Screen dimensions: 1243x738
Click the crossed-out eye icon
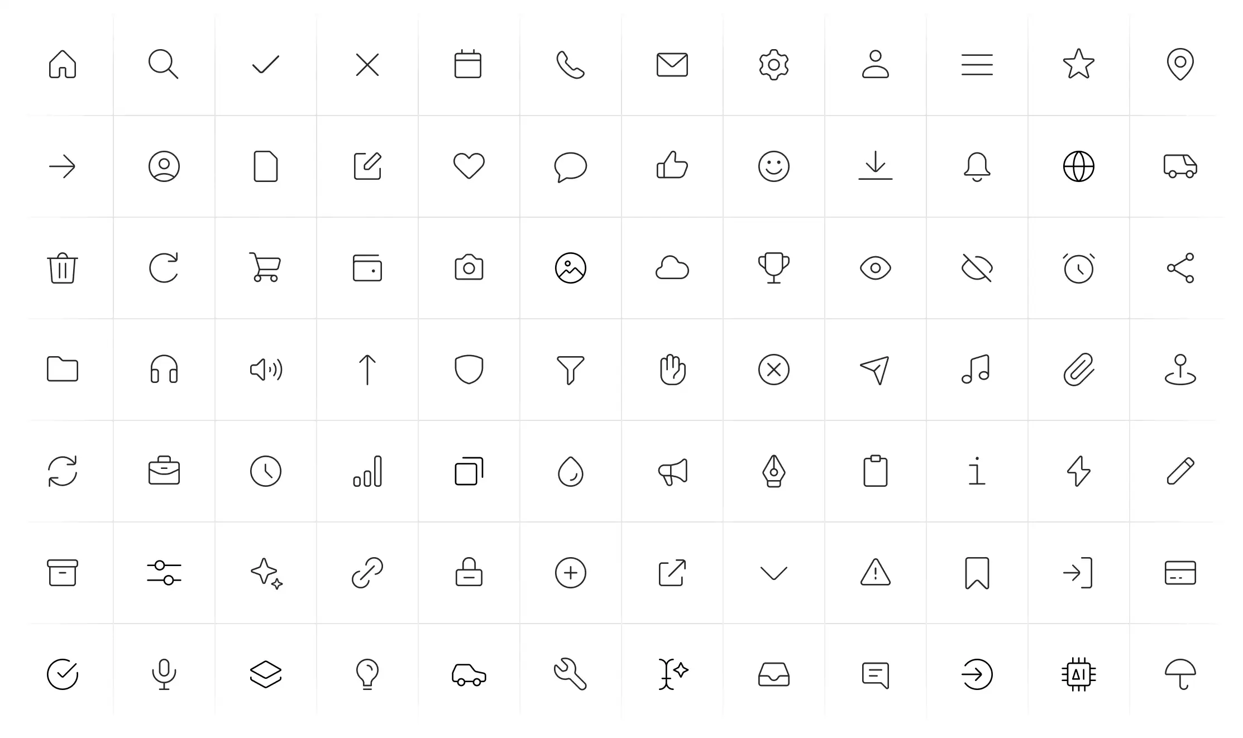tap(977, 268)
